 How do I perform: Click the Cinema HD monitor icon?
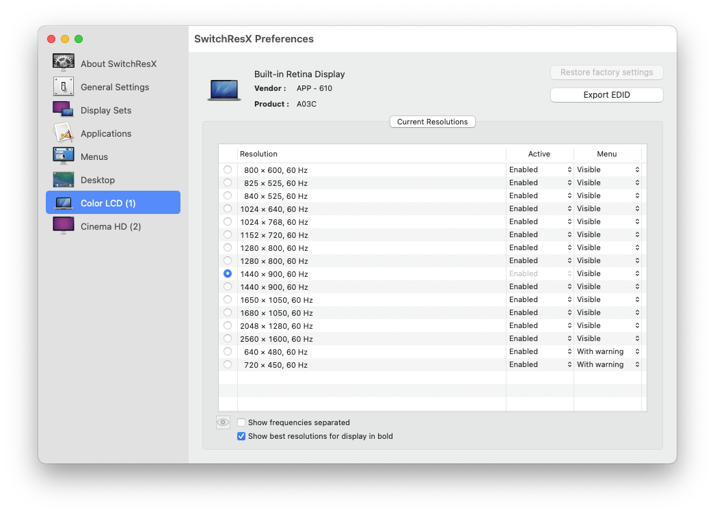point(64,226)
